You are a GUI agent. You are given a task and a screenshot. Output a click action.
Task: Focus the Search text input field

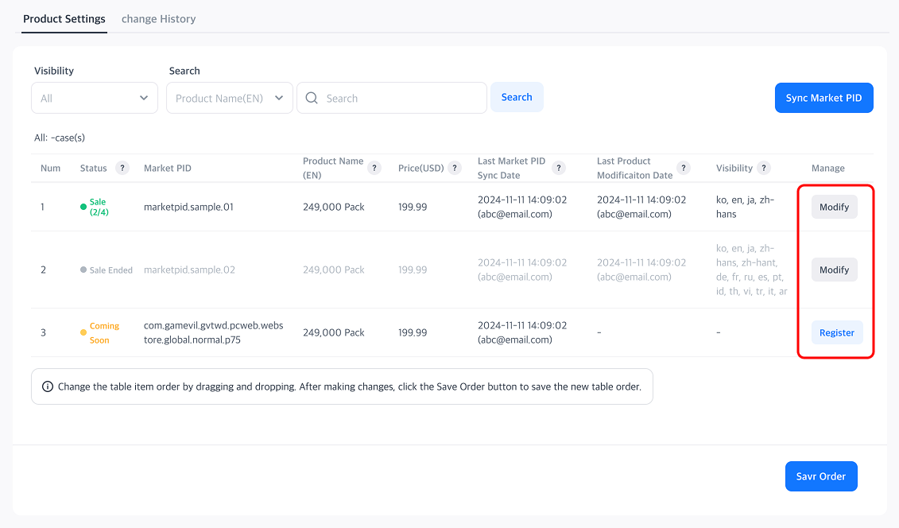click(x=401, y=98)
